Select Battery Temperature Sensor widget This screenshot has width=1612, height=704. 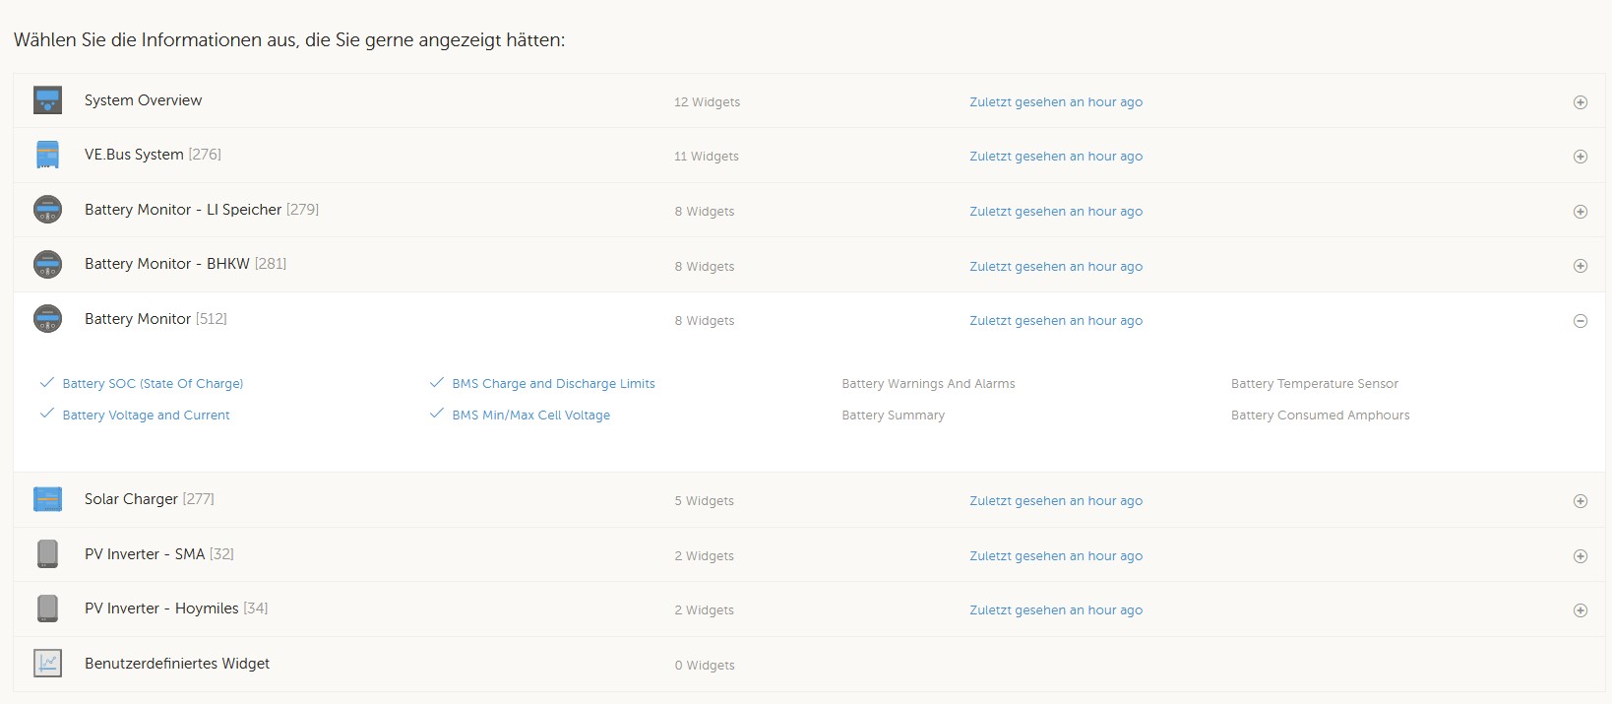point(1314,383)
